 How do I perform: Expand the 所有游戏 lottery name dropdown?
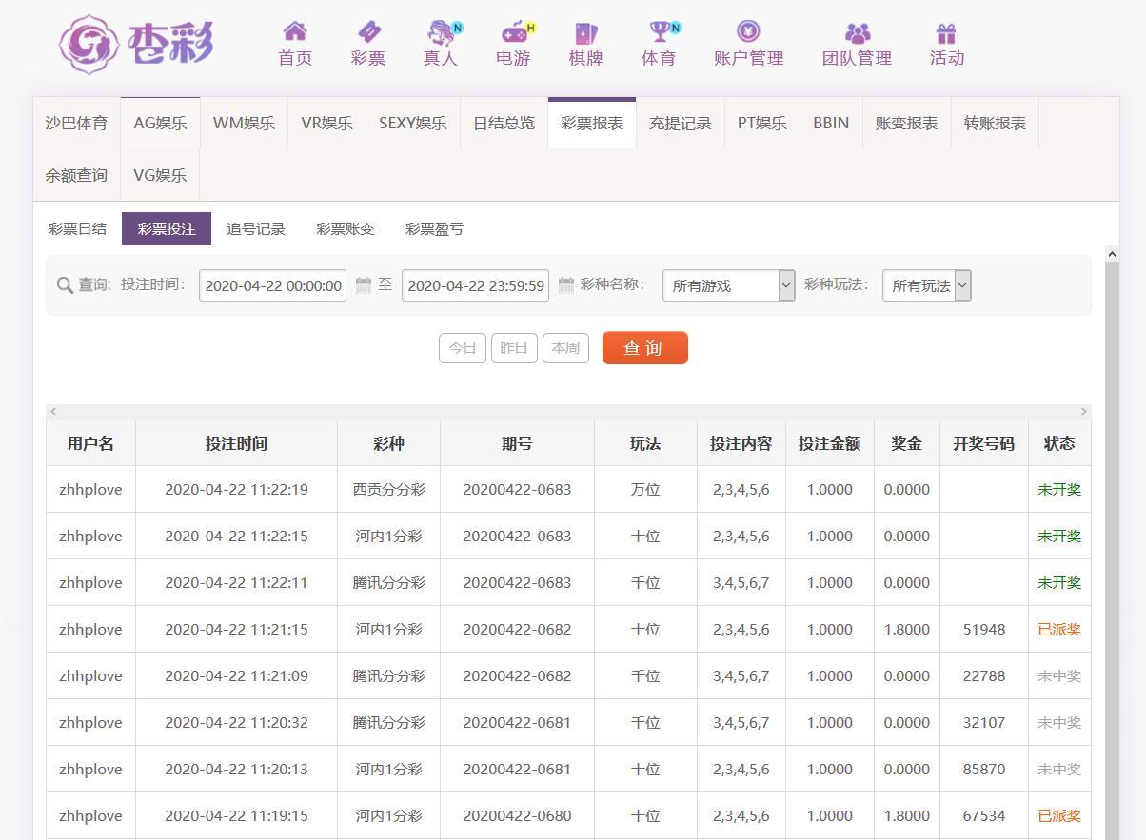pos(728,285)
